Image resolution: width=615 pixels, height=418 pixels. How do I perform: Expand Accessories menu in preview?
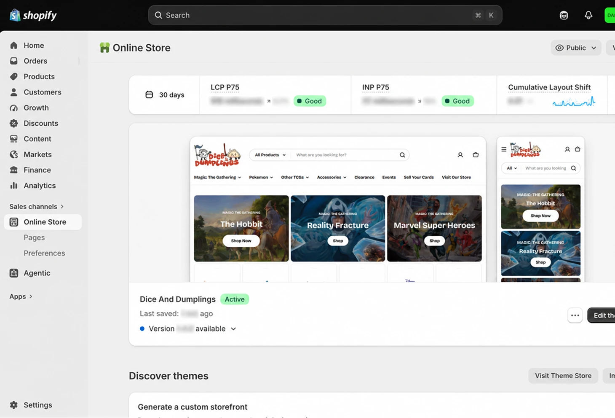pyautogui.click(x=332, y=177)
